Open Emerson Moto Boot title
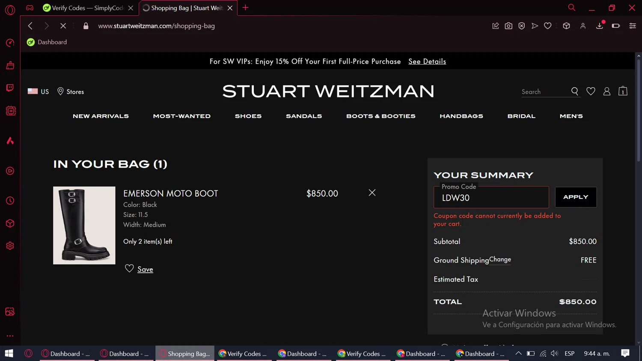This screenshot has height=361, width=642. click(171, 193)
